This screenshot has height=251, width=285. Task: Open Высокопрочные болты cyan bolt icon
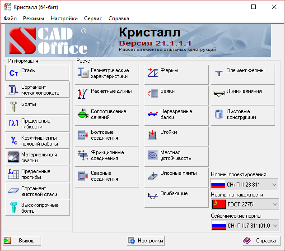[14, 208]
